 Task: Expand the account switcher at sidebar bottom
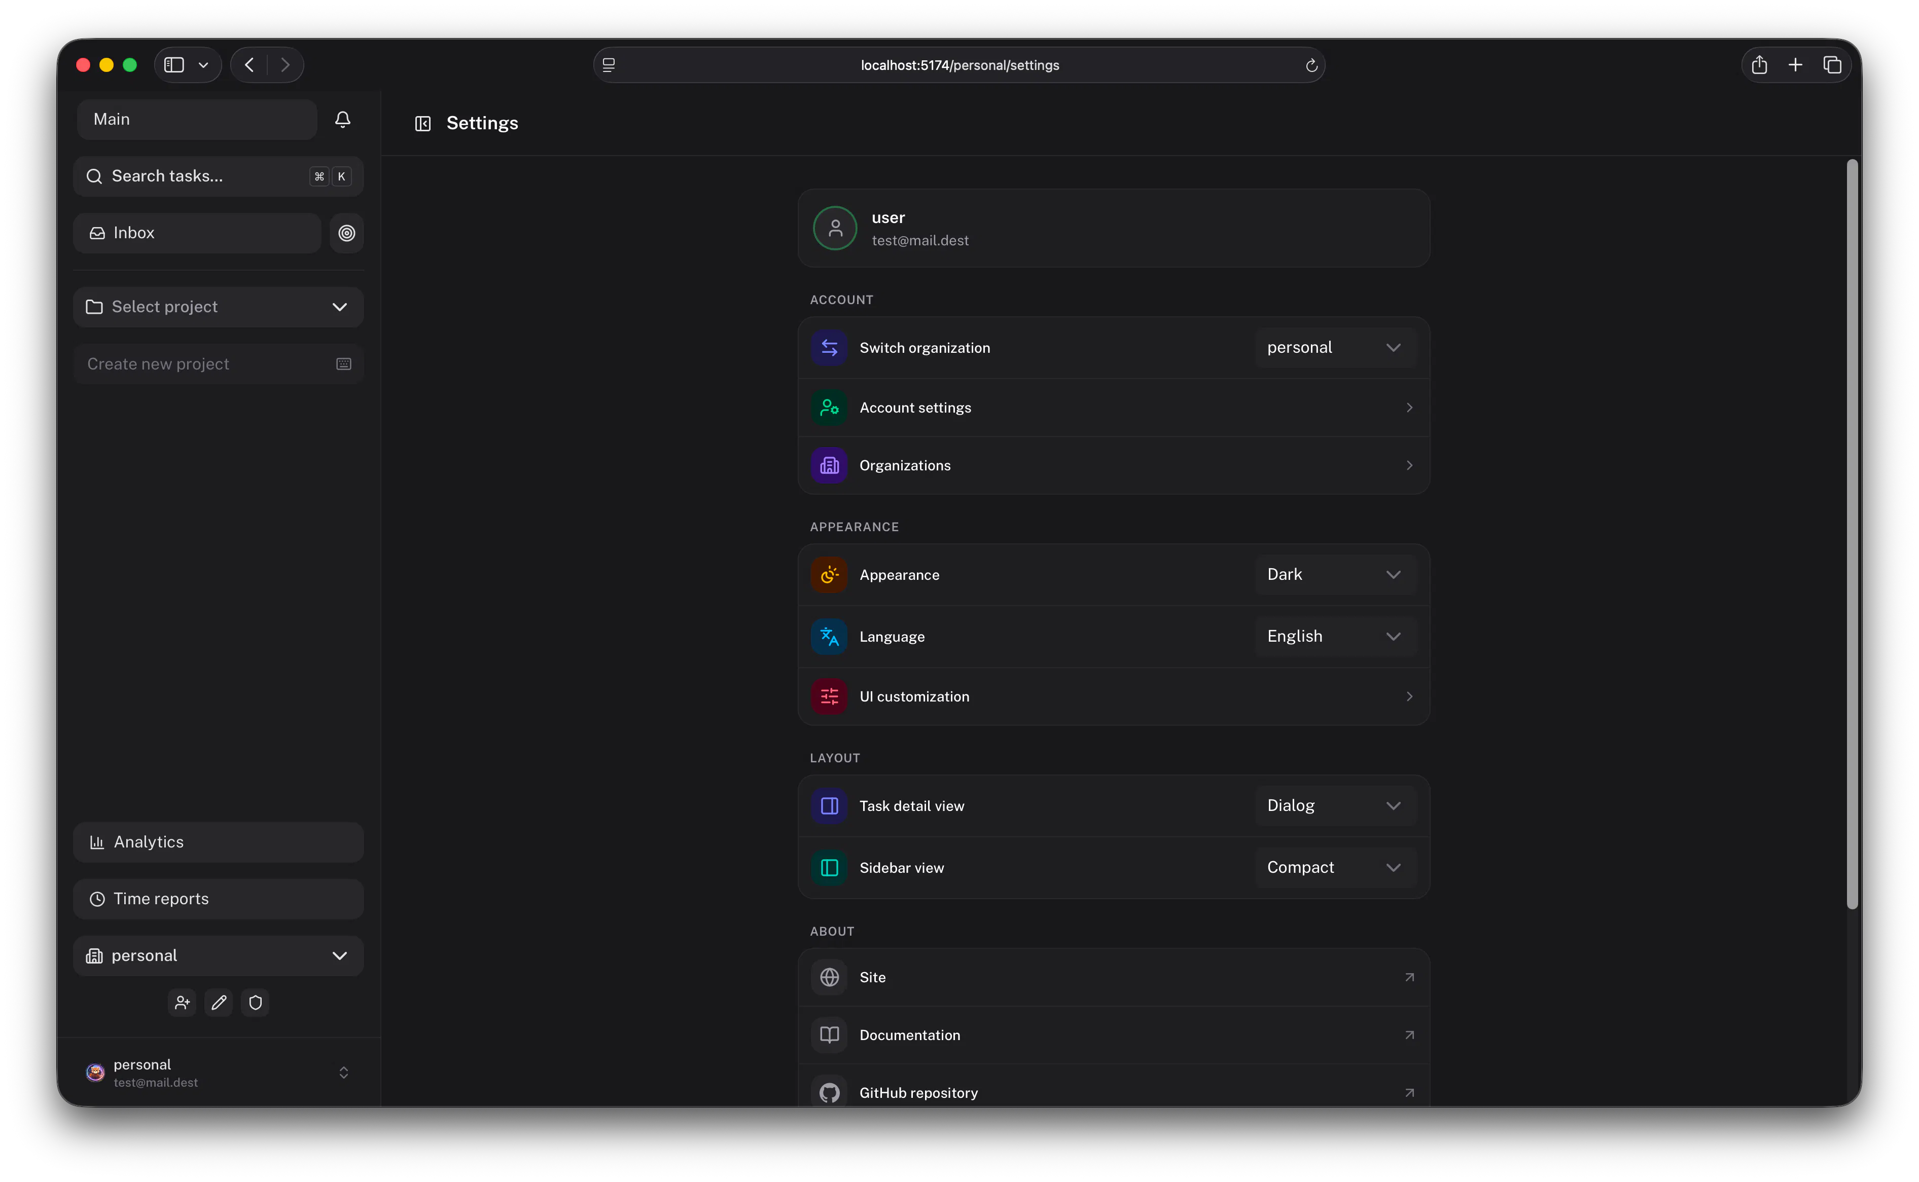pos(218,1073)
